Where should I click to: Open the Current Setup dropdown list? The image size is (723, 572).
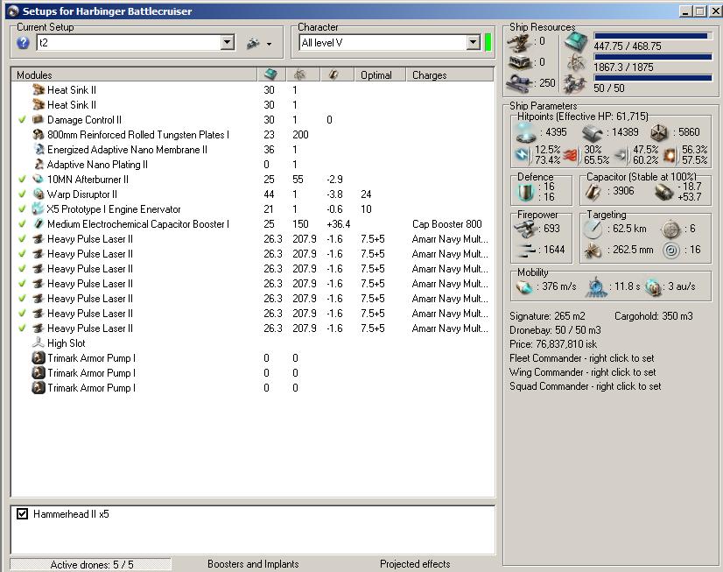(228, 43)
